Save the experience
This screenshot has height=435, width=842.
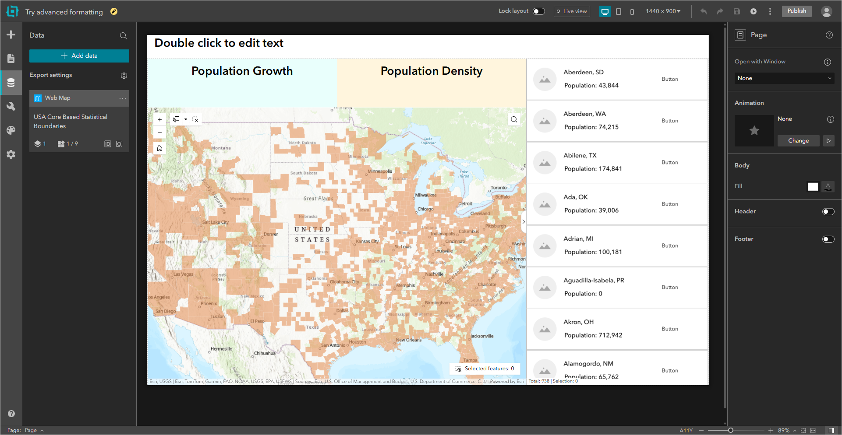(737, 11)
